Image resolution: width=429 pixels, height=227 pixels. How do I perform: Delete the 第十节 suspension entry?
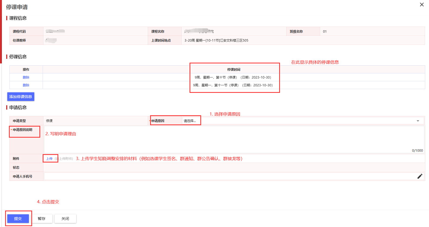[x=26, y=77]
